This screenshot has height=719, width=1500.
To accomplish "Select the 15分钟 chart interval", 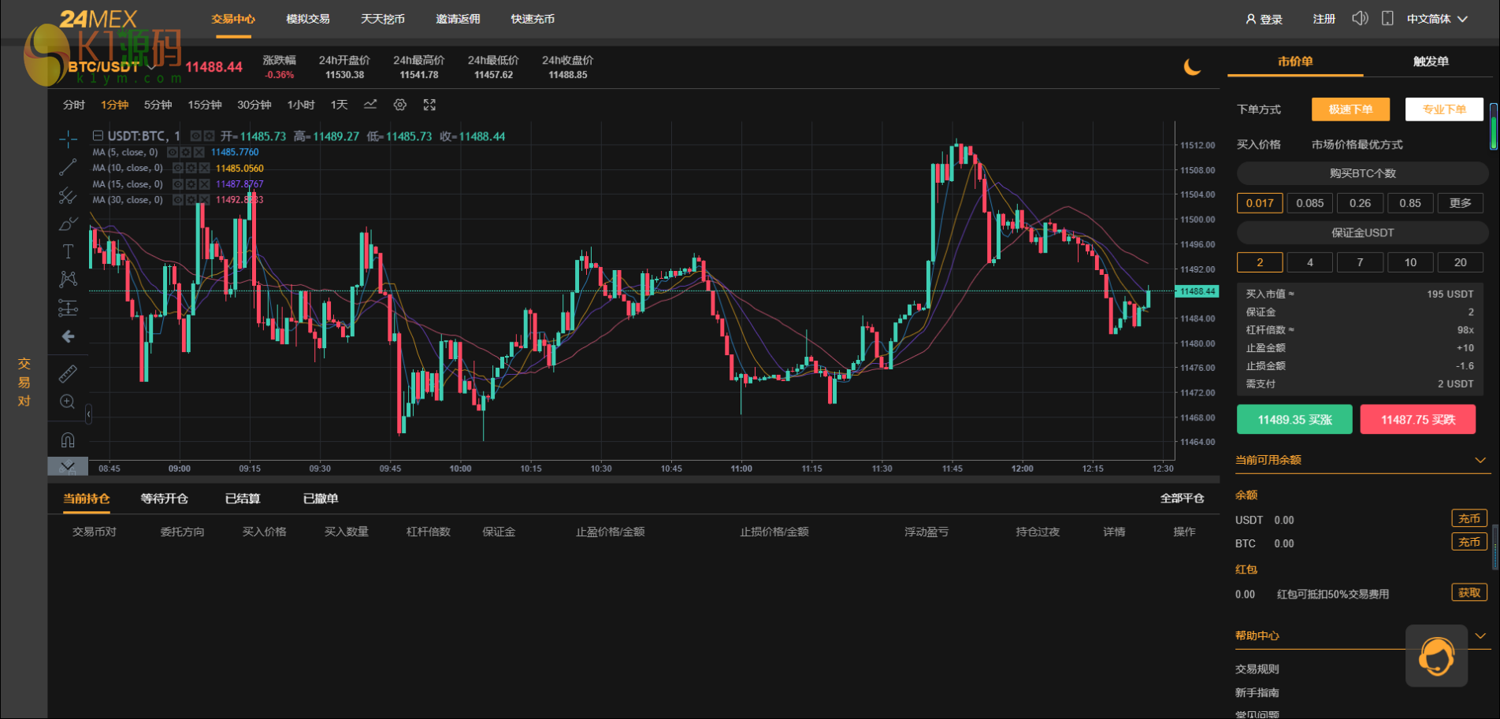I will pyautogui.click(x=204, y=105).
